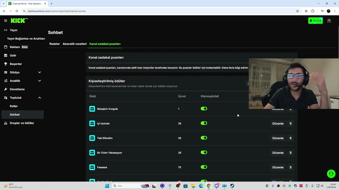Viewport: 339px width, 190px height.
Task: Disable the Tabi Efendim reward toggle
Action: point(204,138)
